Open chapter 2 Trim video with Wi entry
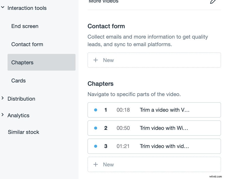 pos(164,128)
